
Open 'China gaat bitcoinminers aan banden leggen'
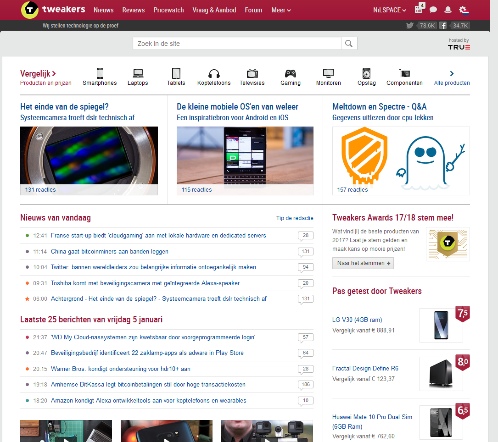110,251
